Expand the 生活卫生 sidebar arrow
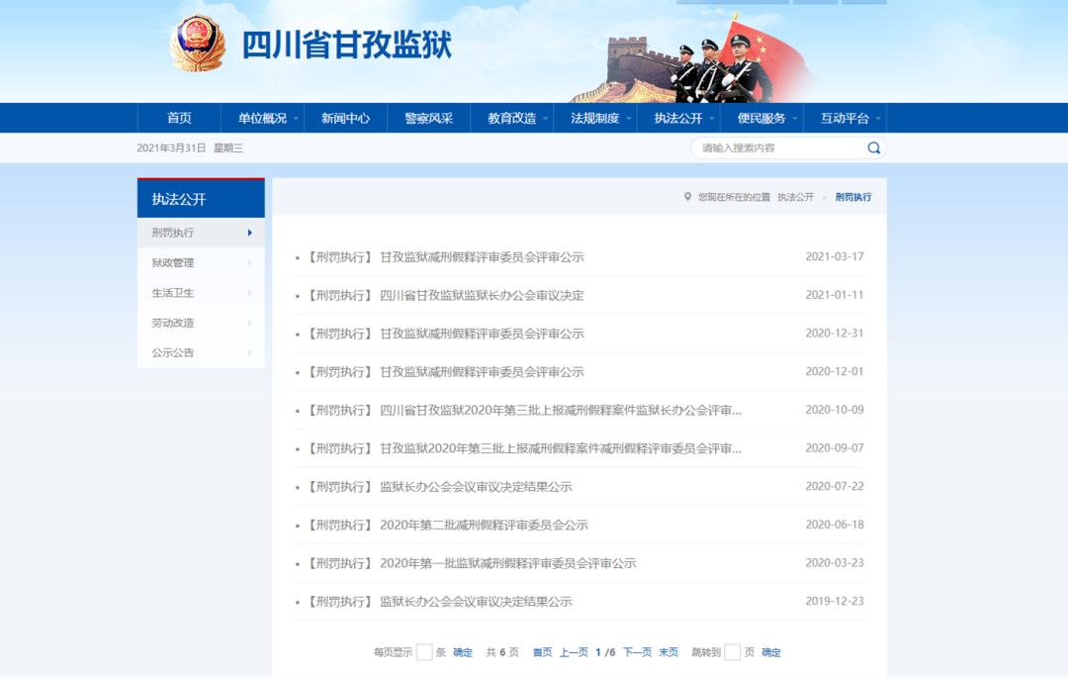Viewport: 1068px width, 677px height. 250,293
